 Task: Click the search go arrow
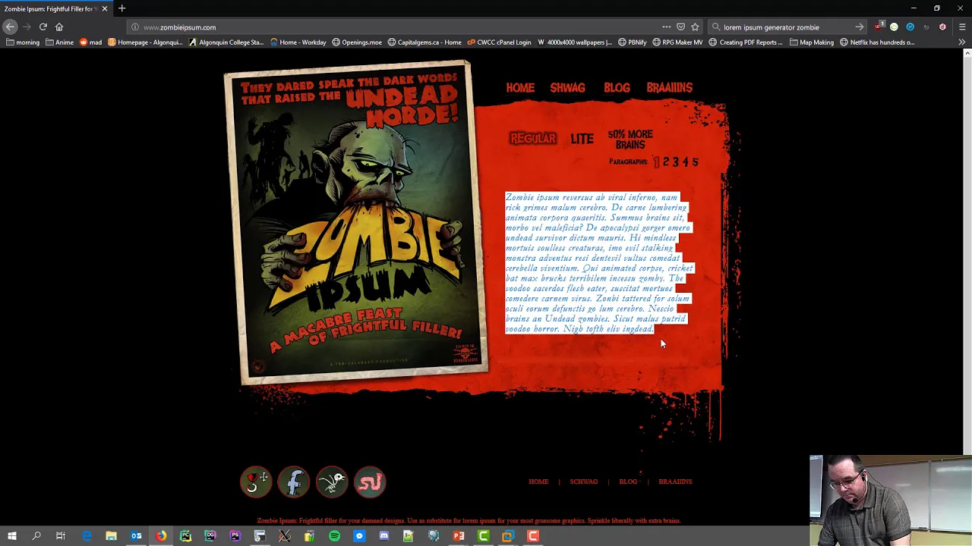pos(859,27)
